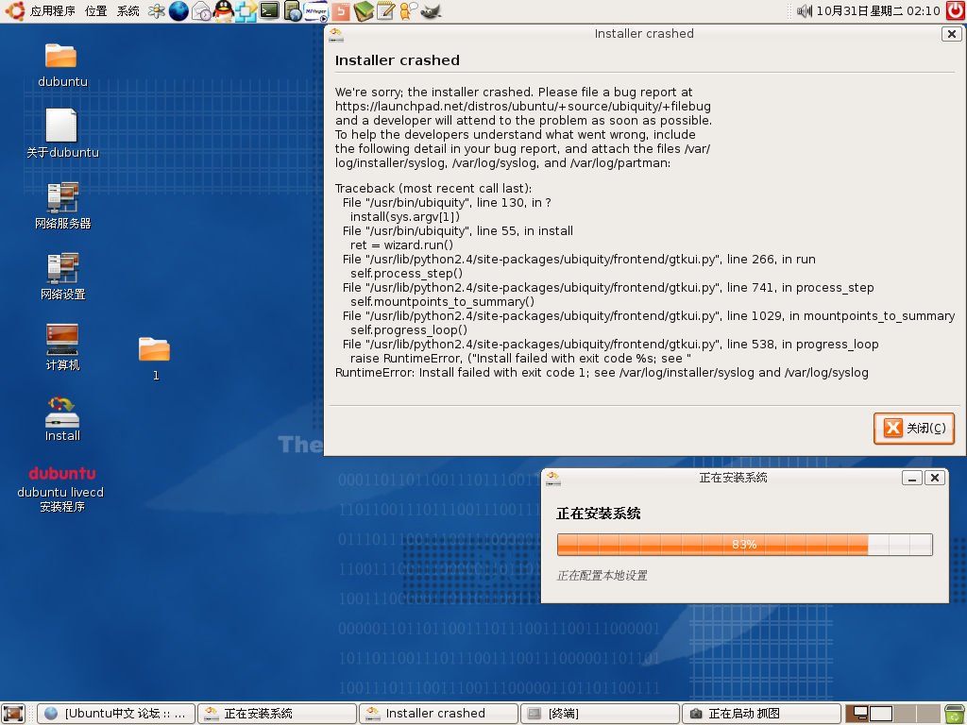Open the file cabinet with globe launcher
The height and width of the screenshot is (725, 967).
pos(293,11)
